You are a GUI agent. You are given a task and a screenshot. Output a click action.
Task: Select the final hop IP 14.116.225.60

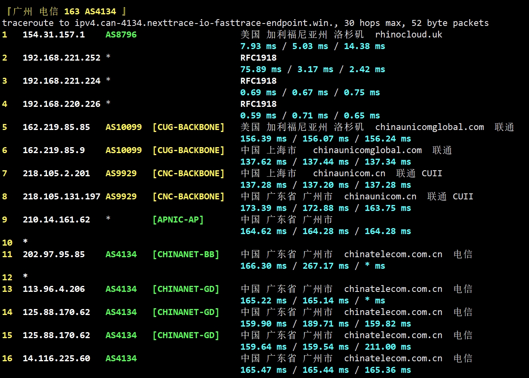tap(56, 358)
